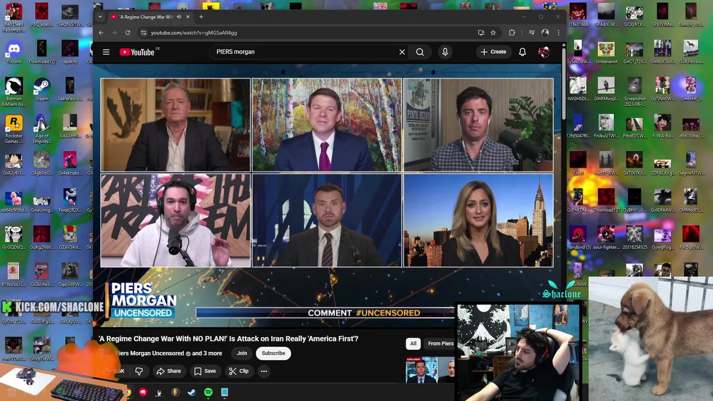The height and width of the screenshot is (401, 713).
Task: Save the video to a playlist
Action: coord(205,371)
